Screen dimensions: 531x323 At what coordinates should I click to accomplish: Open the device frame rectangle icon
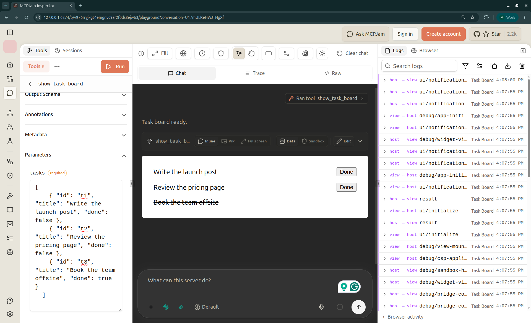pos(269,53)
